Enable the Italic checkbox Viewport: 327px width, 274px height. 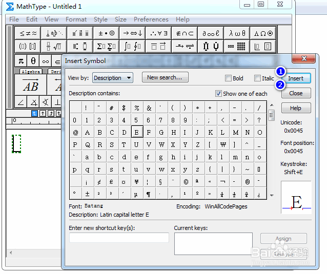(257, 78)
